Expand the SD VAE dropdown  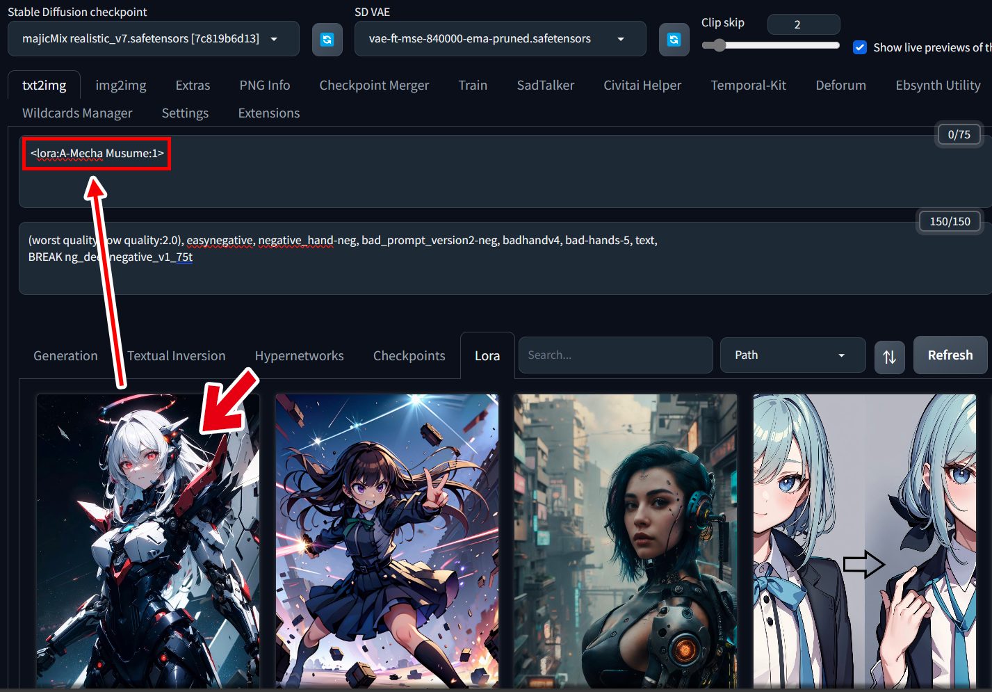click(500, 39)
